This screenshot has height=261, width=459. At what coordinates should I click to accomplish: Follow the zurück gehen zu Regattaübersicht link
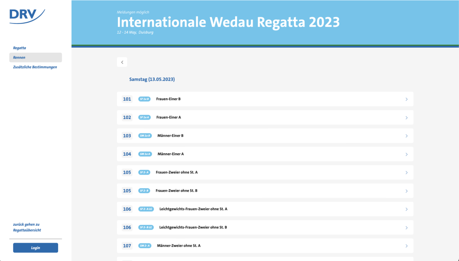[27, 227]
